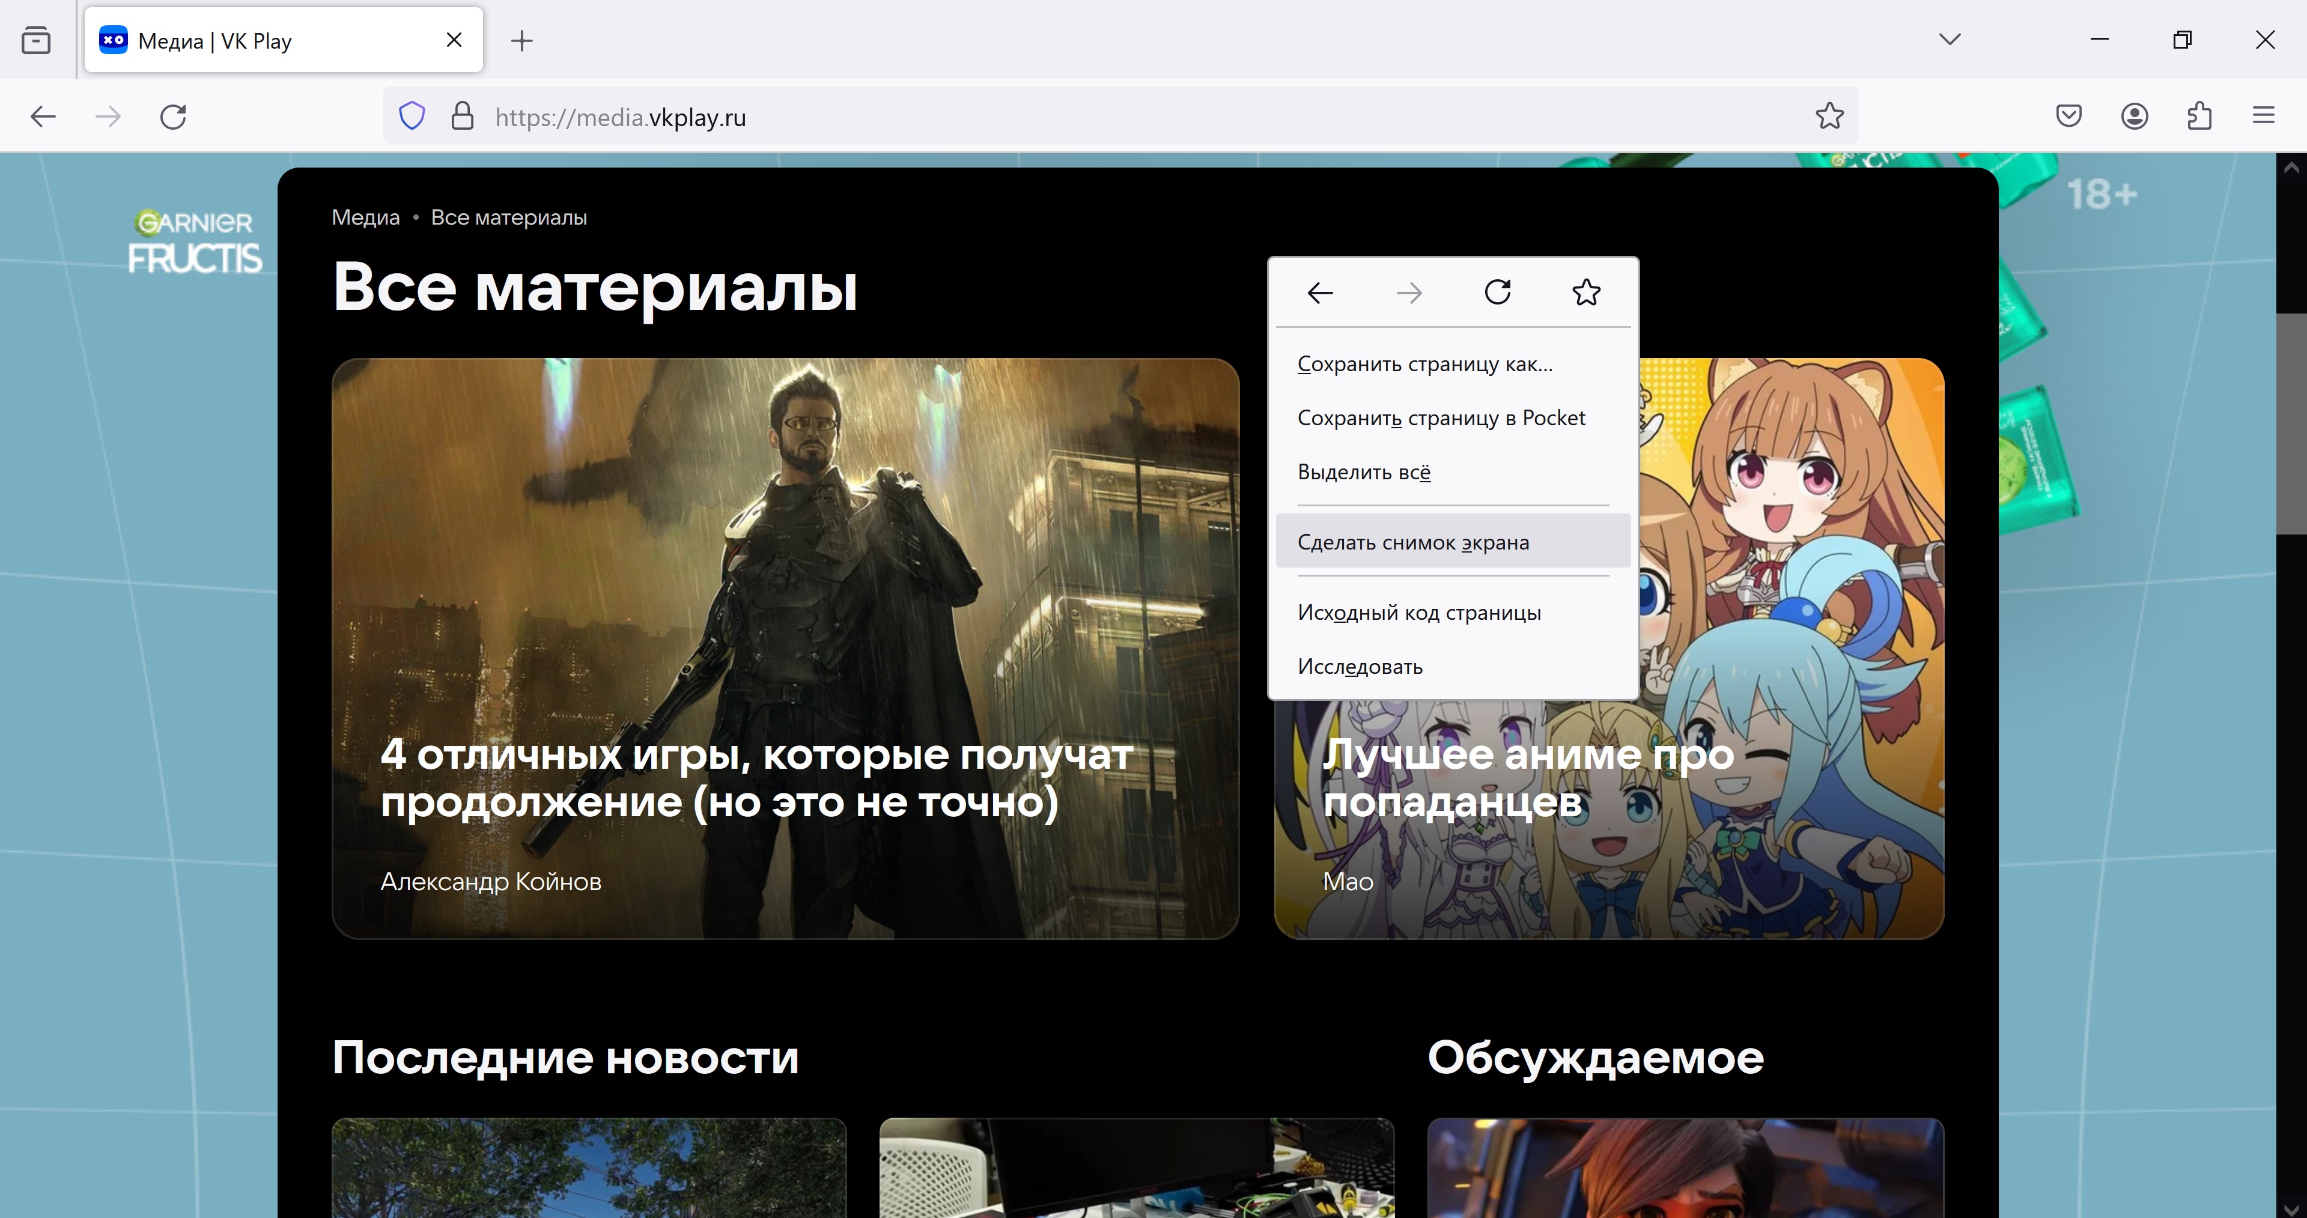Screen dimensions: 2307x1218
Task: Open author Александр Койнов
Action: pos(491,881)
